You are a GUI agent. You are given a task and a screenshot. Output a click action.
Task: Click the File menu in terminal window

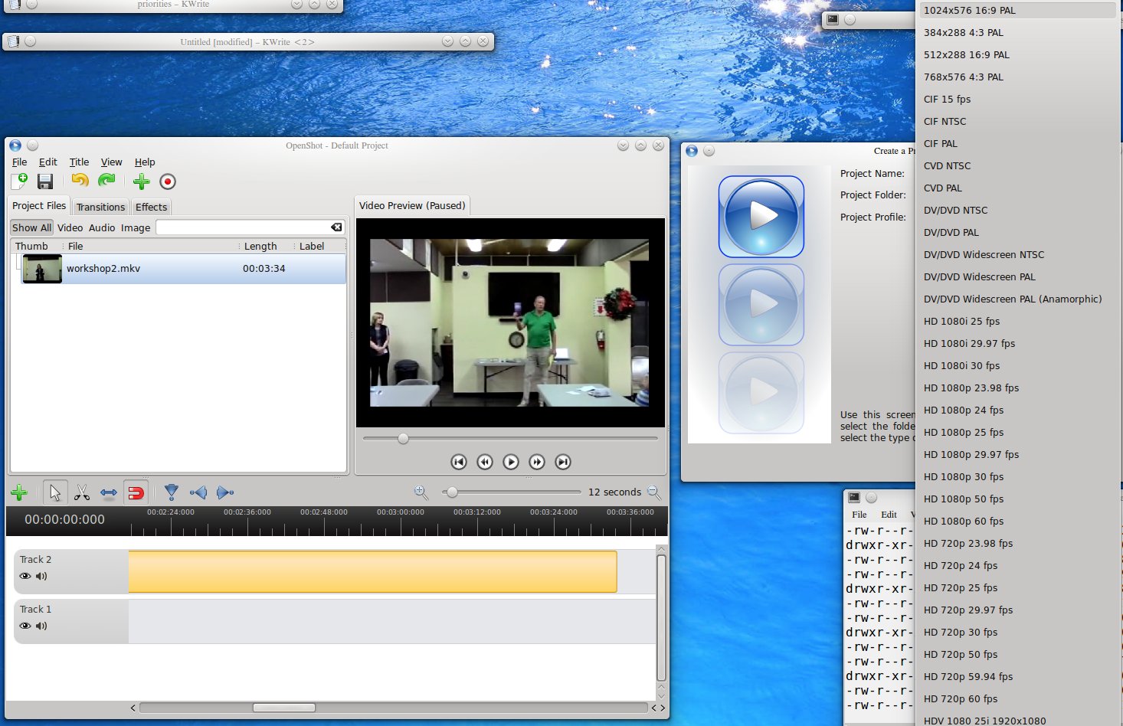[859, 515]
